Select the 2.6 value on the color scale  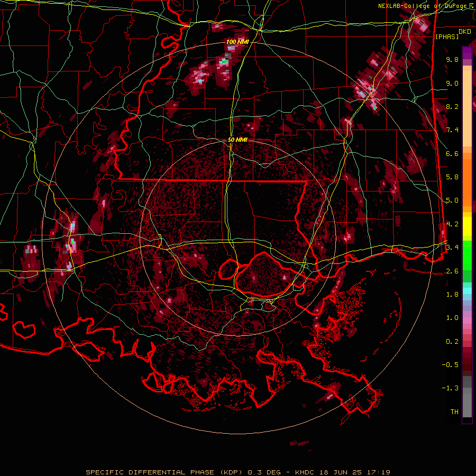pyautogui.click(x=452, y=271)
